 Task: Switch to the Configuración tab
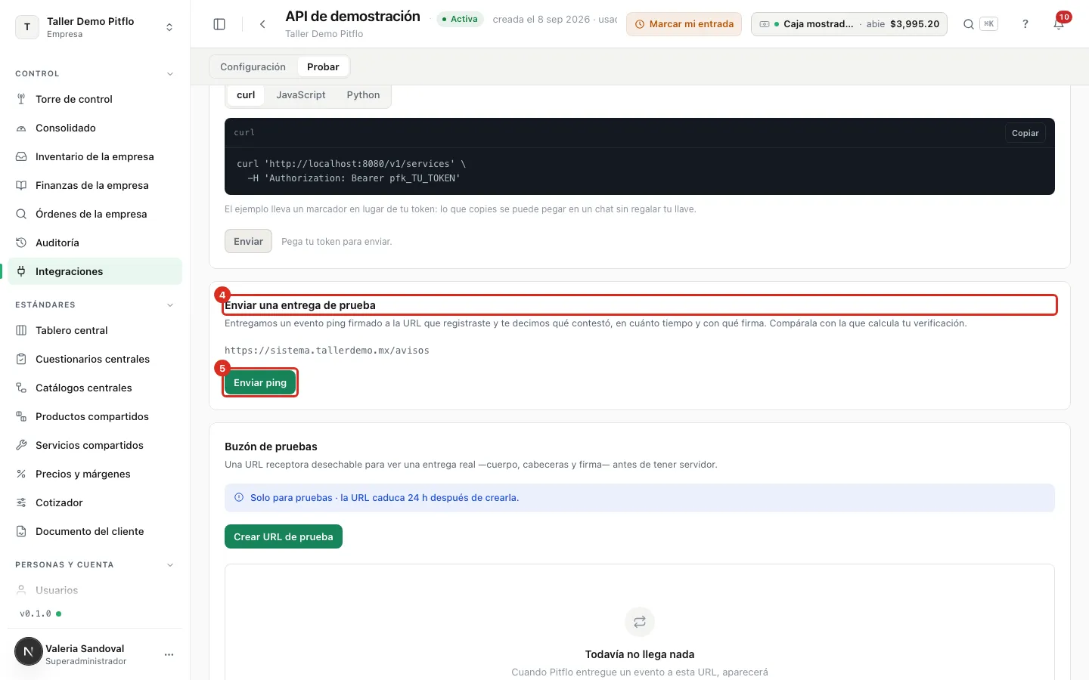(x=253, y=66)
